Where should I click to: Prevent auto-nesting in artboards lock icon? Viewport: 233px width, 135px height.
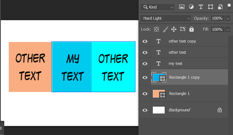(183, 29)
